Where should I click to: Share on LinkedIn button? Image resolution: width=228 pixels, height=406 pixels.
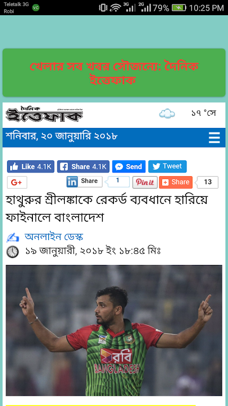[84, 182]
